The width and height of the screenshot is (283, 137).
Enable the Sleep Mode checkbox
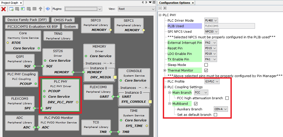coord(206,65)
